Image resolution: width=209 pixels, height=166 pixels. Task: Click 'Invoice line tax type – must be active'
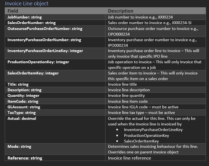point(141,113)
